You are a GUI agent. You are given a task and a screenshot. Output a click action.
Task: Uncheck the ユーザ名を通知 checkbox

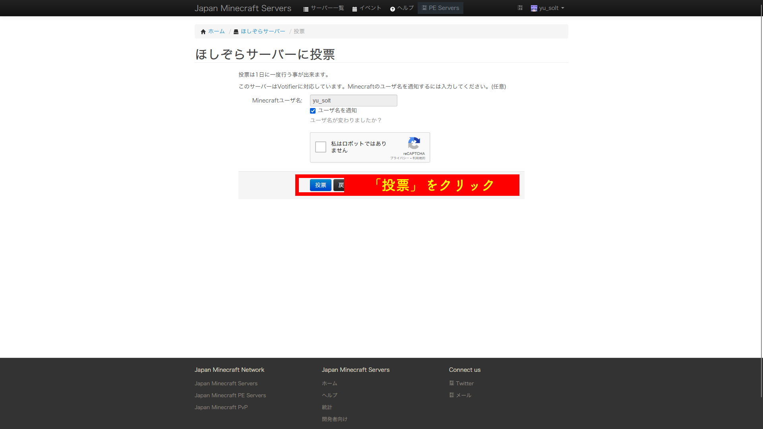[313, 111]
